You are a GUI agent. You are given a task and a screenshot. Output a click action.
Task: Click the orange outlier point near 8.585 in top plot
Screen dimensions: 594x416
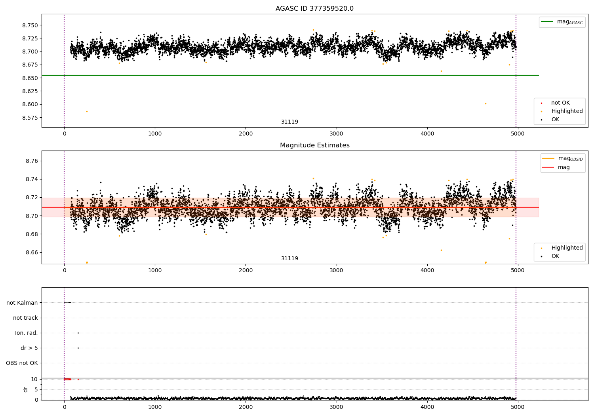point(87,111)
